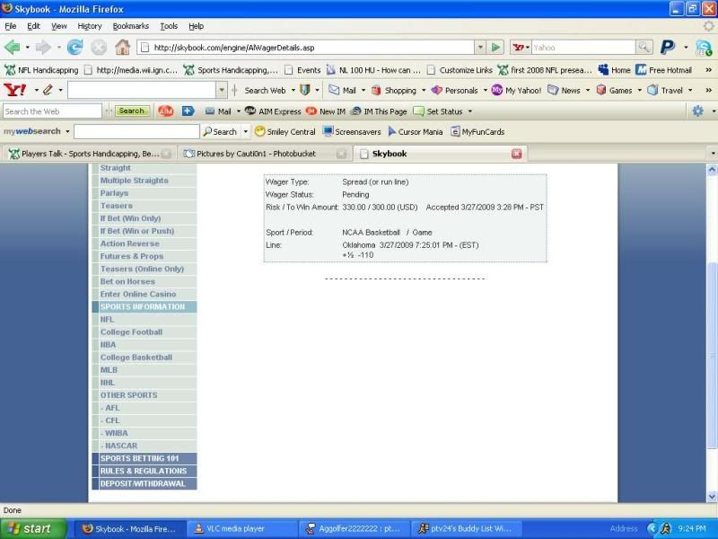Open the File menu
718x539 pixels.
pos(10,26)
